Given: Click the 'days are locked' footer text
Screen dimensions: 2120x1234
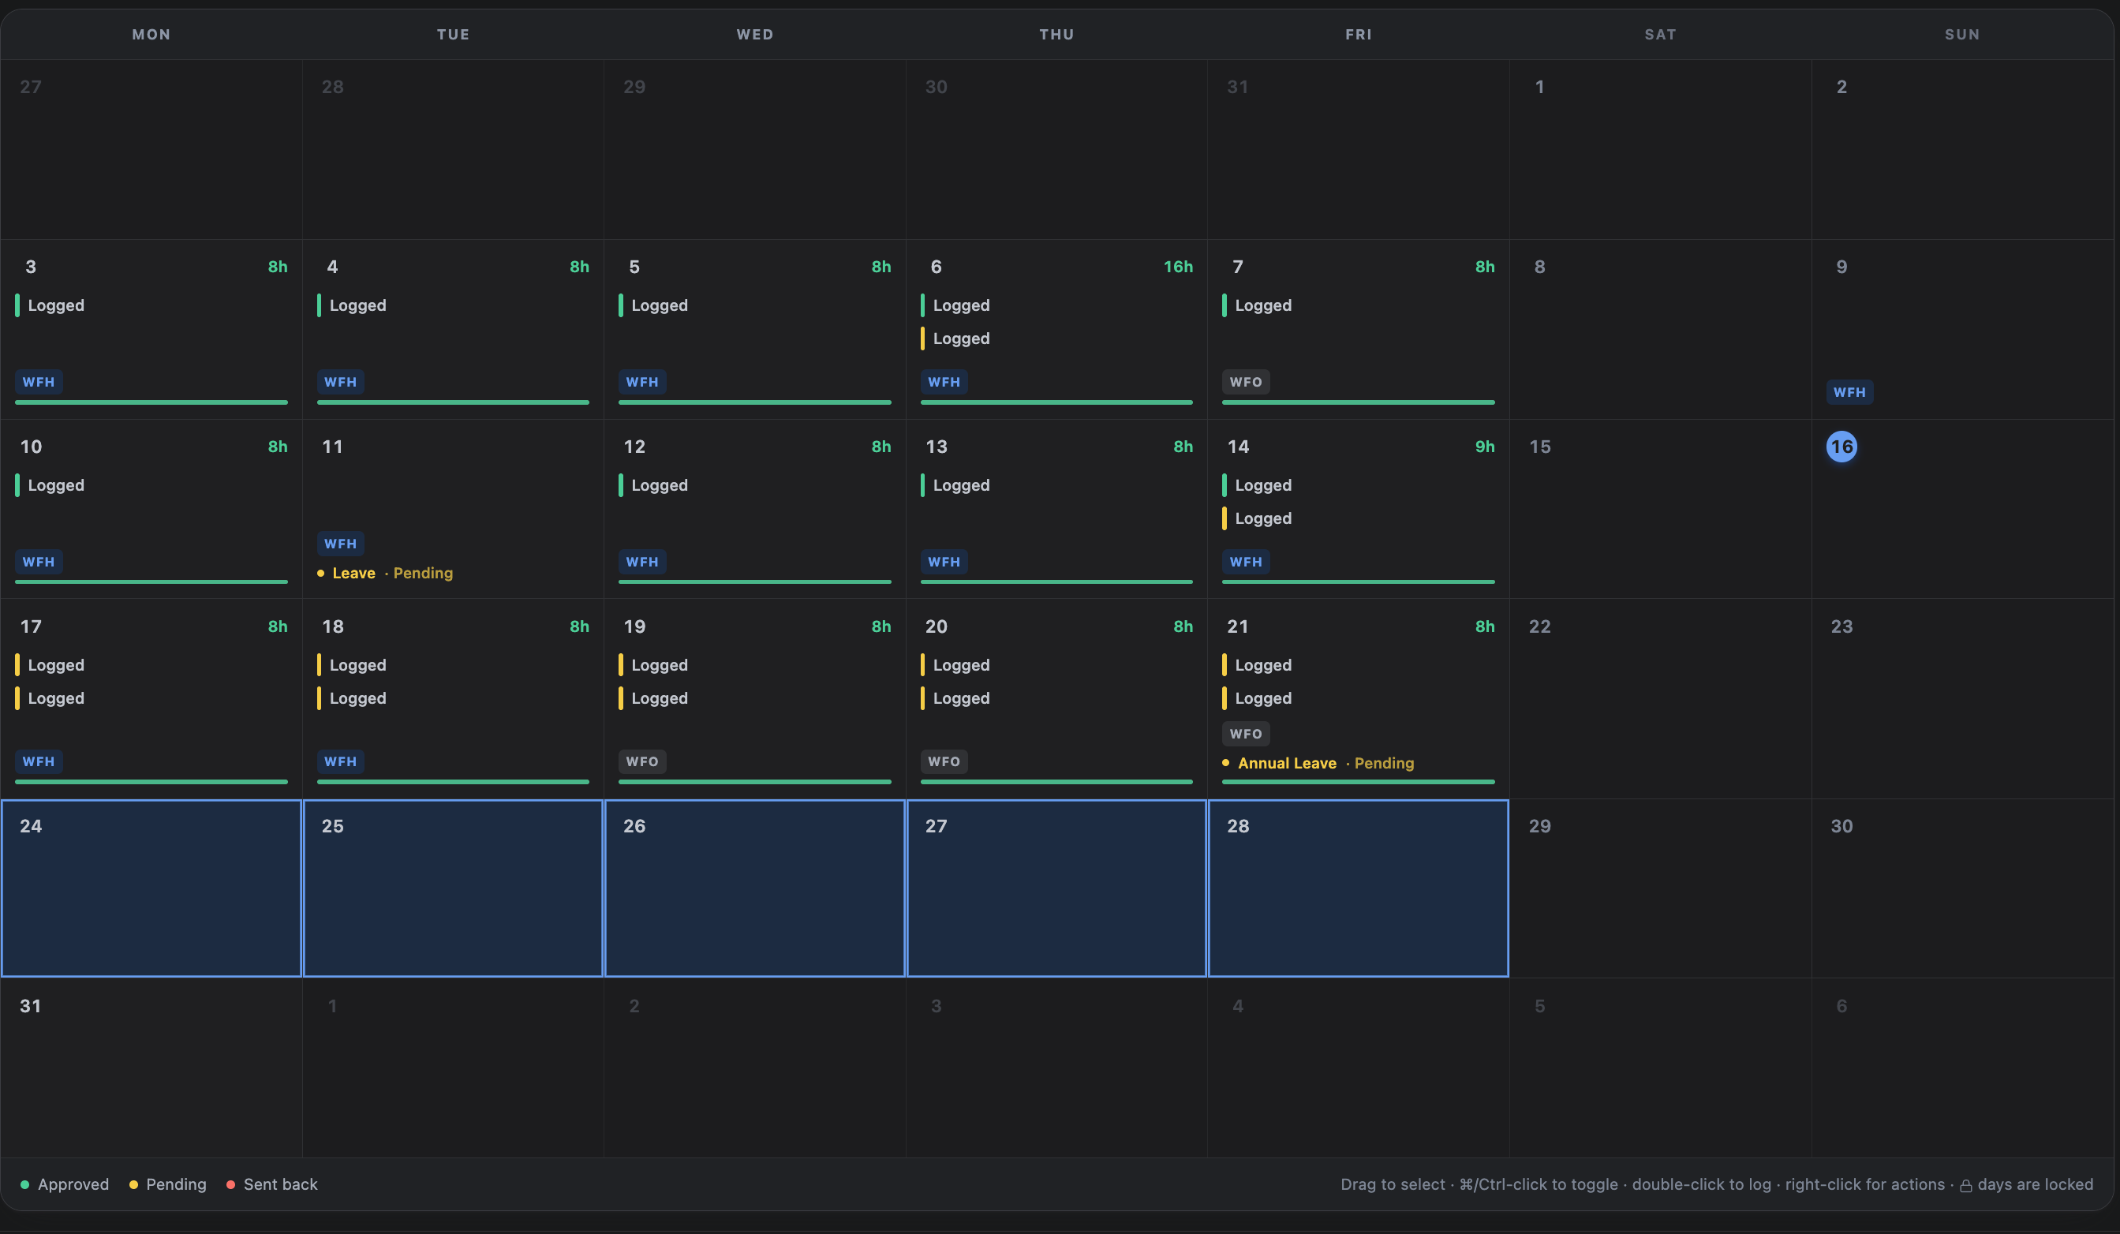Looking at the screenshot, I should tap(2035, 1184).
